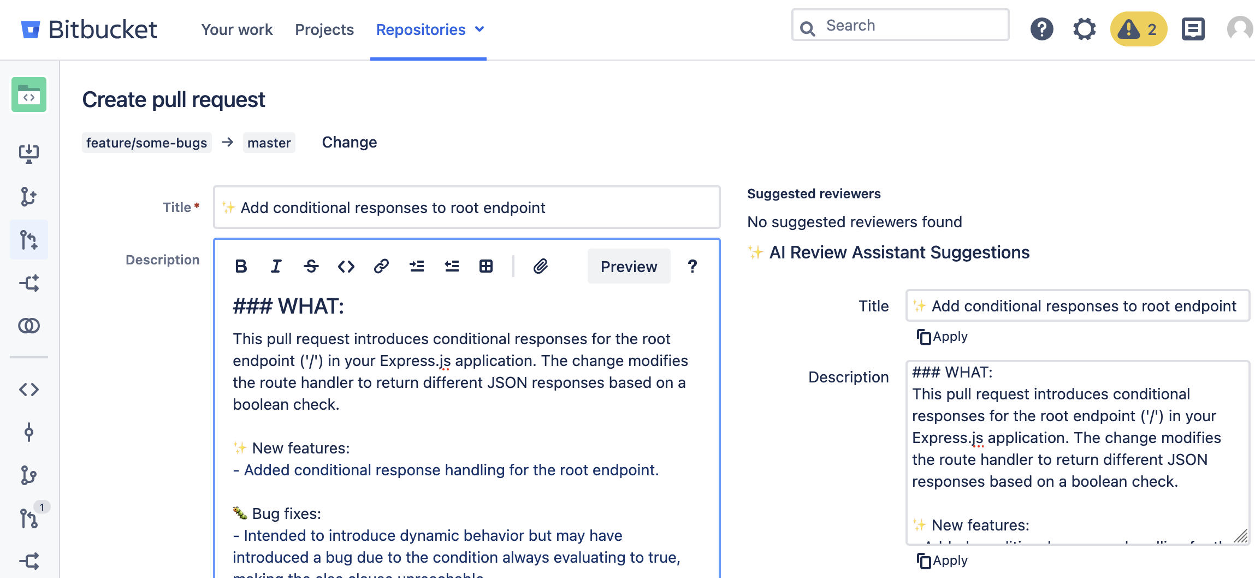Click Change to modify branches
The image size is (1255, 578).
point(349,142)
